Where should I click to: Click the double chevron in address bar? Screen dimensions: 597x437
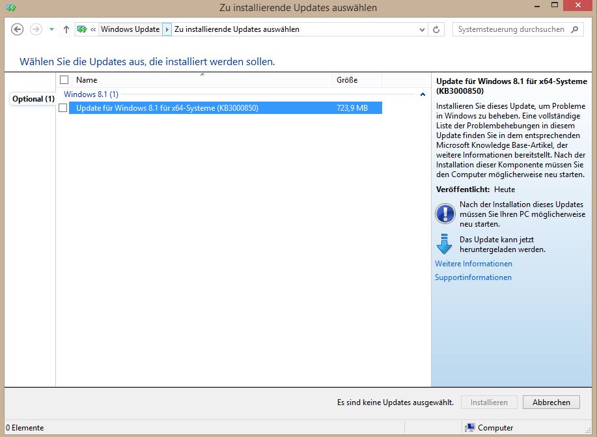(93, 29)
